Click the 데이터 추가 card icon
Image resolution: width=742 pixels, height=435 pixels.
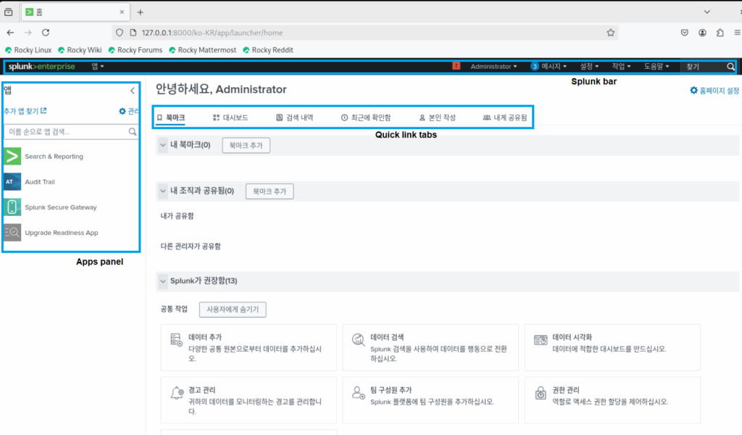pos(176,339)
